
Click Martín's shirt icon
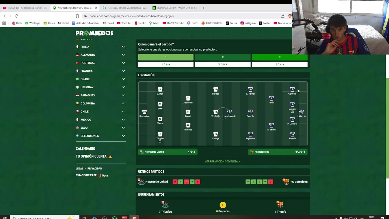(x=292, y=134)
